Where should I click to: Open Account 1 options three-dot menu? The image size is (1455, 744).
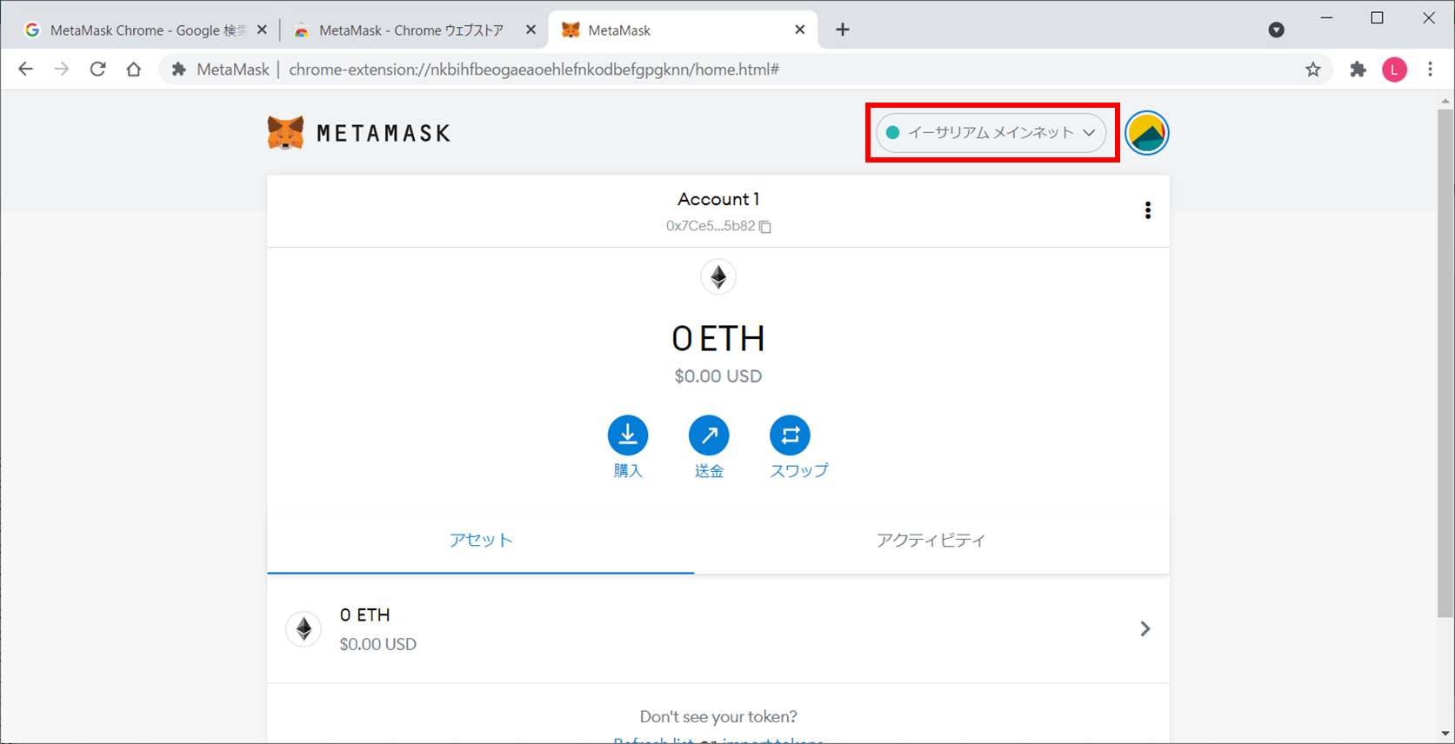[1148, 210]
